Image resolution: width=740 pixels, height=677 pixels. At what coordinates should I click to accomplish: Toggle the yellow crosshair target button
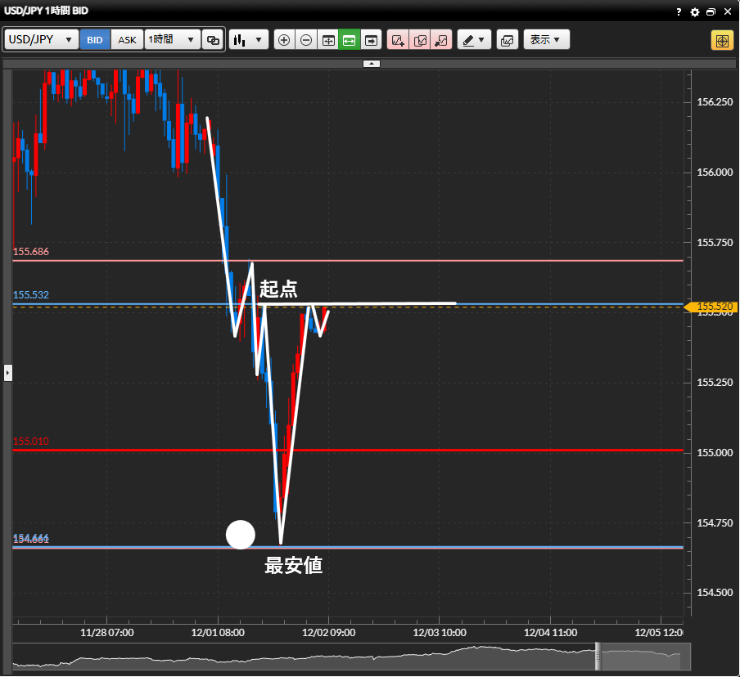point(721,40)
